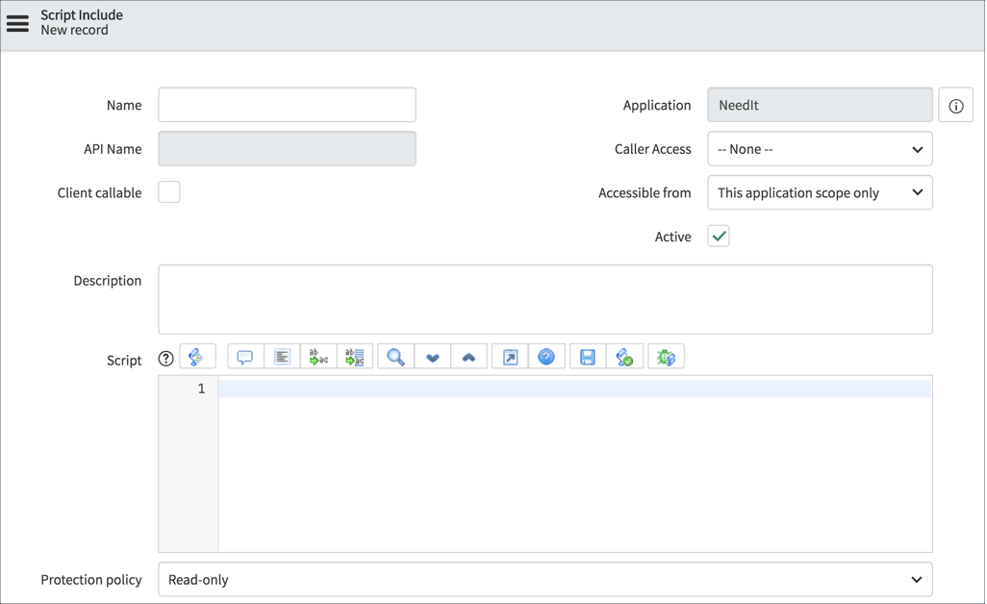987x604 pixels.
Task: Open the search icon in the script toolbar
Action: (394, 356)
